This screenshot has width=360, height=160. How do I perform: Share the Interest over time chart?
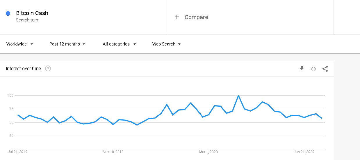pyautogui.click(x=325, y=69)
